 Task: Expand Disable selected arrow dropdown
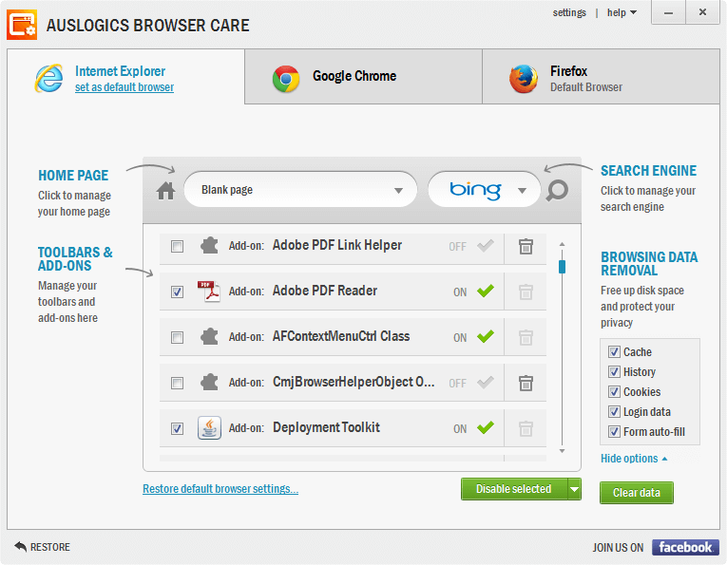(x=574, y=489)
